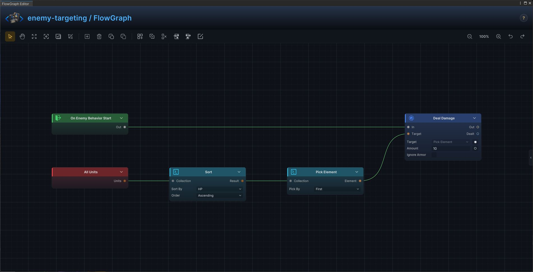The width and height of the screenshot is (533, 272).
Task: Click the Sort node script icon
Action: [x=176, y=172]
